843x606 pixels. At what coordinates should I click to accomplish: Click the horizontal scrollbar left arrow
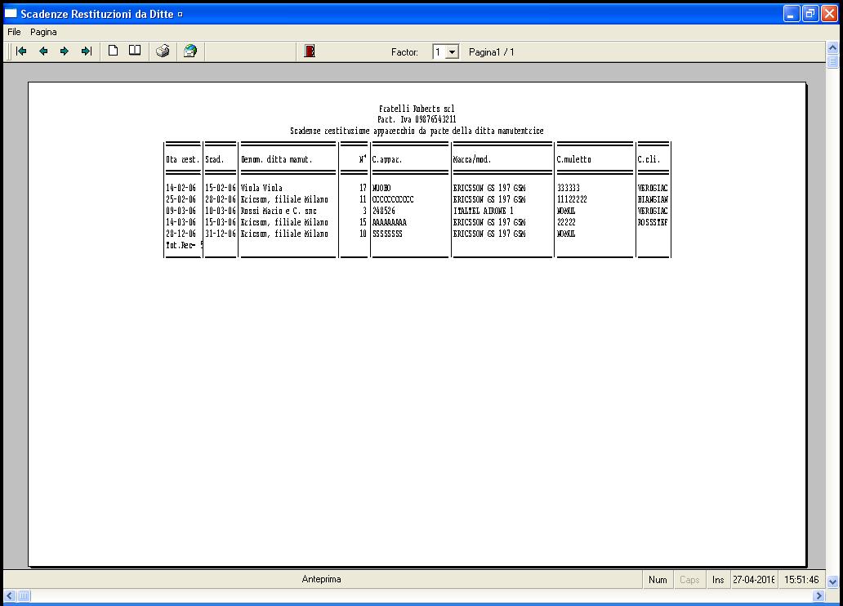tap(10, 595)
